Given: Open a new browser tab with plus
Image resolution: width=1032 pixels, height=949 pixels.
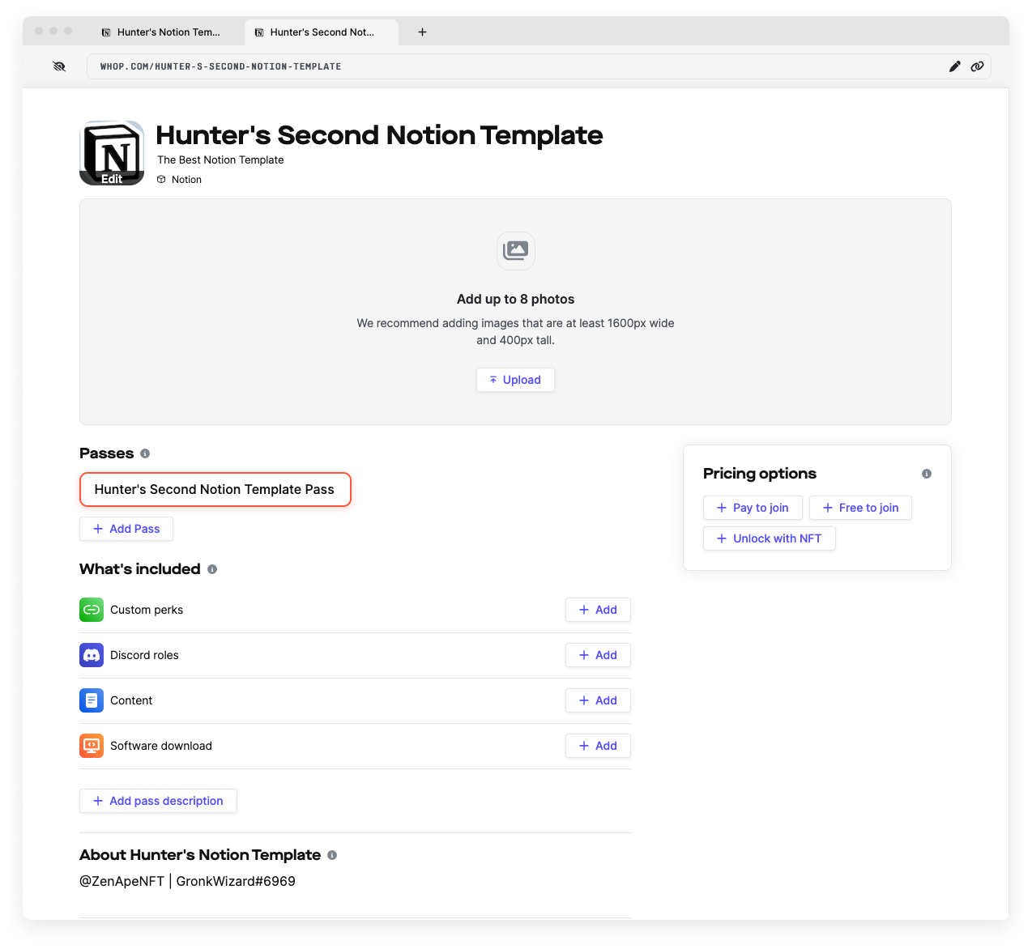Looking at the screenshot, I should pos(422,32).
